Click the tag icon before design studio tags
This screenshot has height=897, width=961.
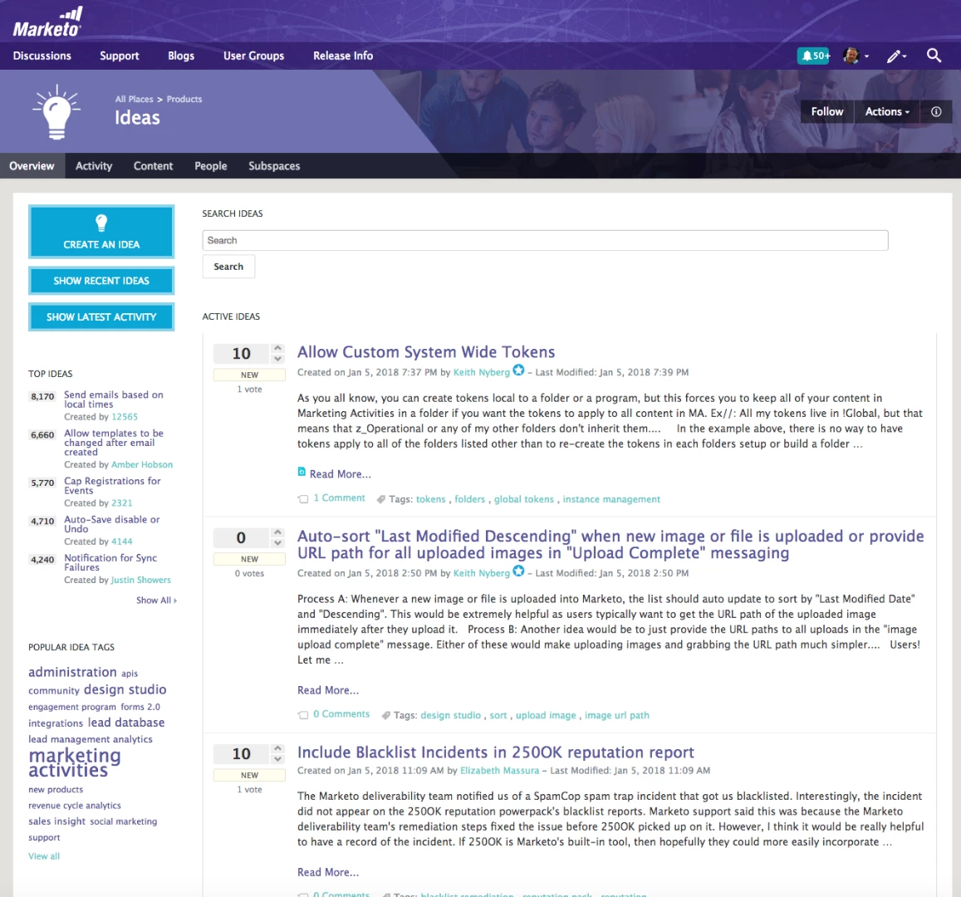pyautogui.click(x=385, y=715)
